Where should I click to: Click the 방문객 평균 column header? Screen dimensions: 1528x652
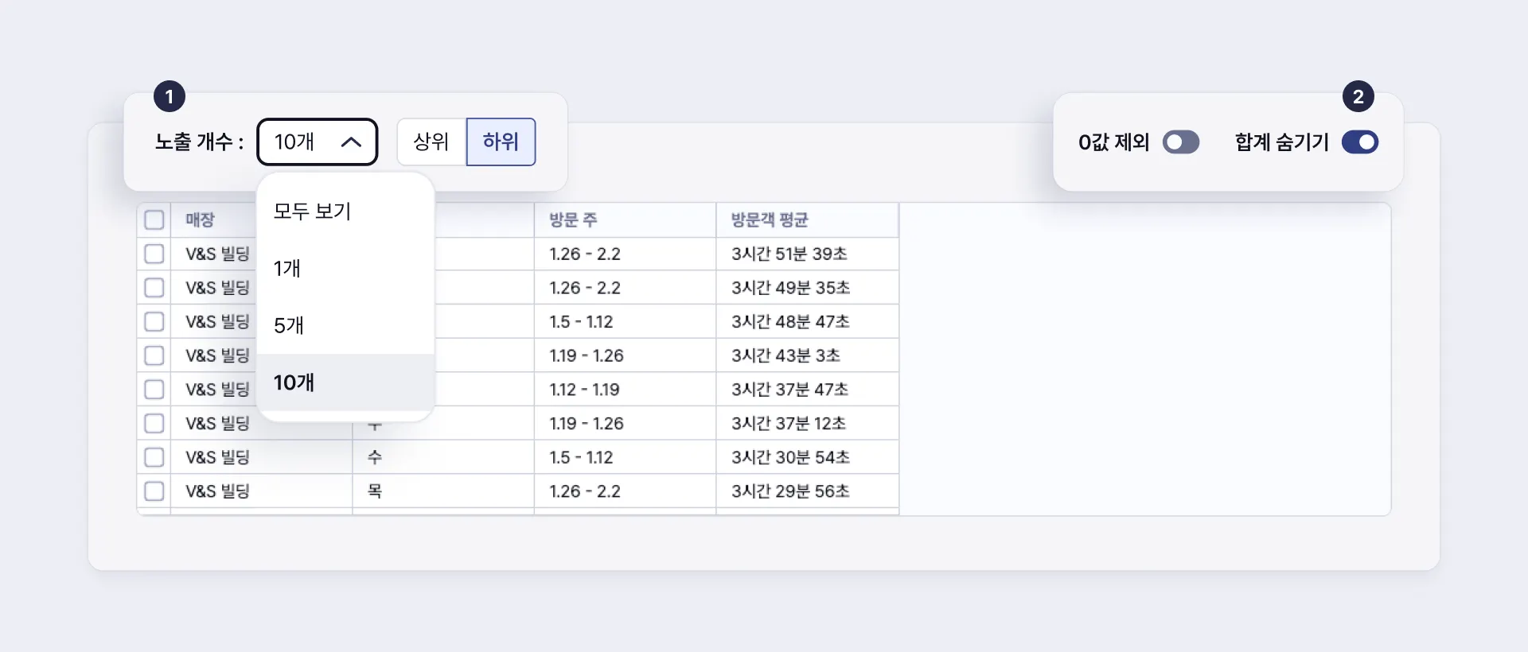[770, 220]
